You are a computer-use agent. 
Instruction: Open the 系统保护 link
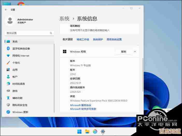click(98, 39)
